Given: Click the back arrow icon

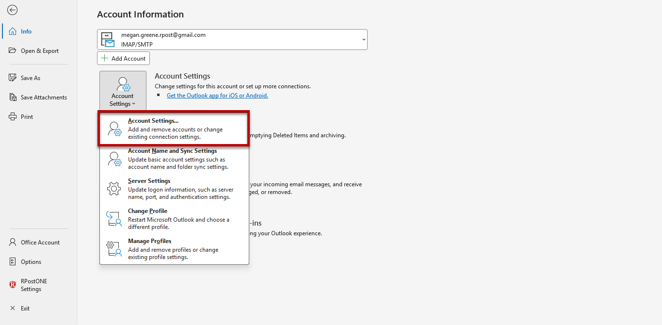Looking at the screenshot, I should tap(13, 10).
